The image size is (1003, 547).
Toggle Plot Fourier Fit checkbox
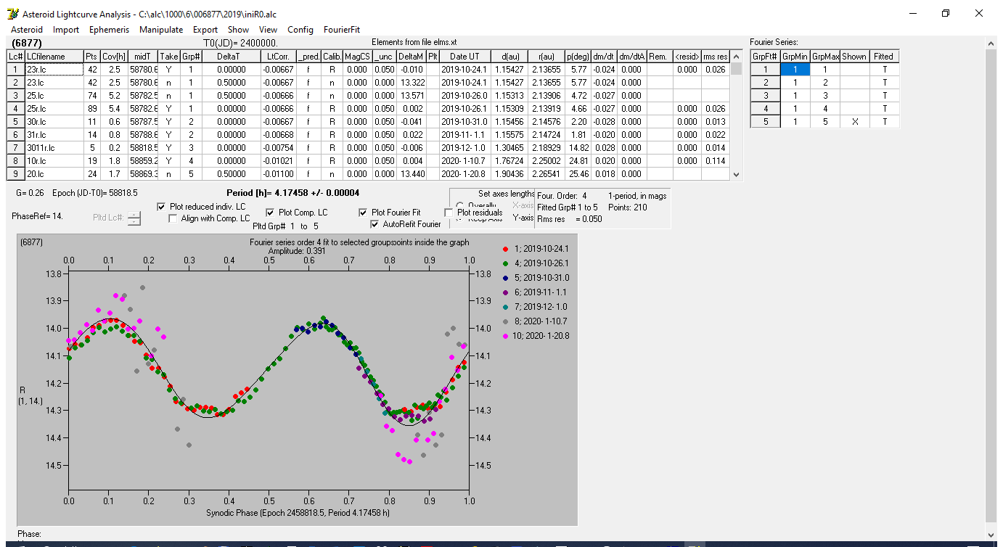coord(363,213)
